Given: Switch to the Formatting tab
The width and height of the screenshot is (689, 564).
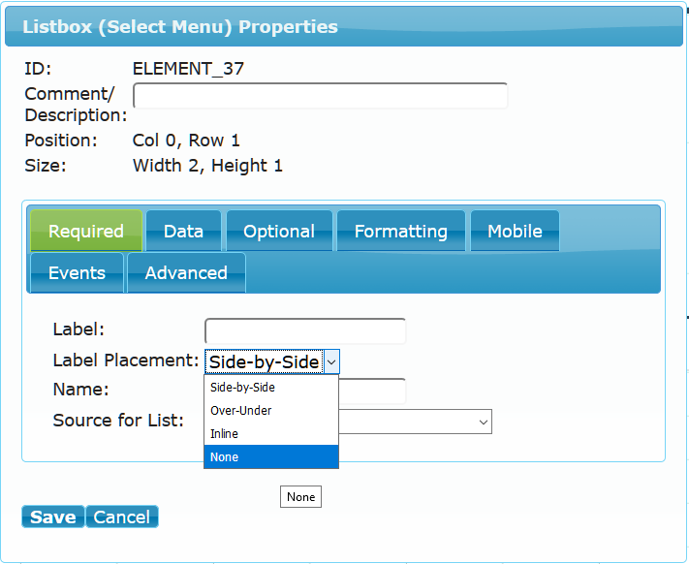Looking at the screenshot, I should pyautogui.click(x=401, y=231).
